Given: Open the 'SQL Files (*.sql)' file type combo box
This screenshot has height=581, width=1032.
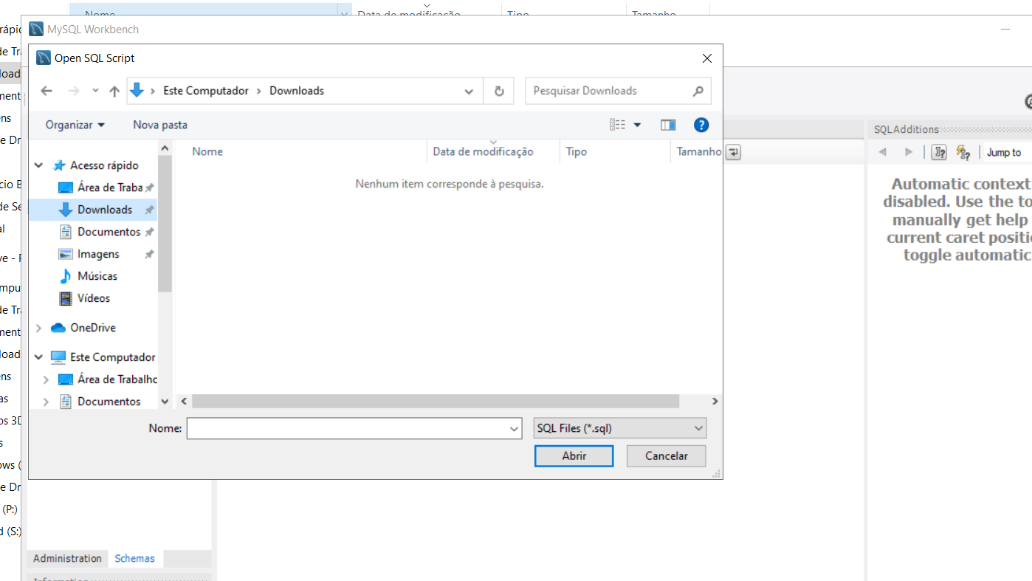Looking at the screenshot, I should pos(620,428).
